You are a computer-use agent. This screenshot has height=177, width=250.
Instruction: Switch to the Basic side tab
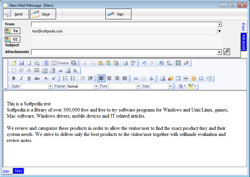pos(244,27)
